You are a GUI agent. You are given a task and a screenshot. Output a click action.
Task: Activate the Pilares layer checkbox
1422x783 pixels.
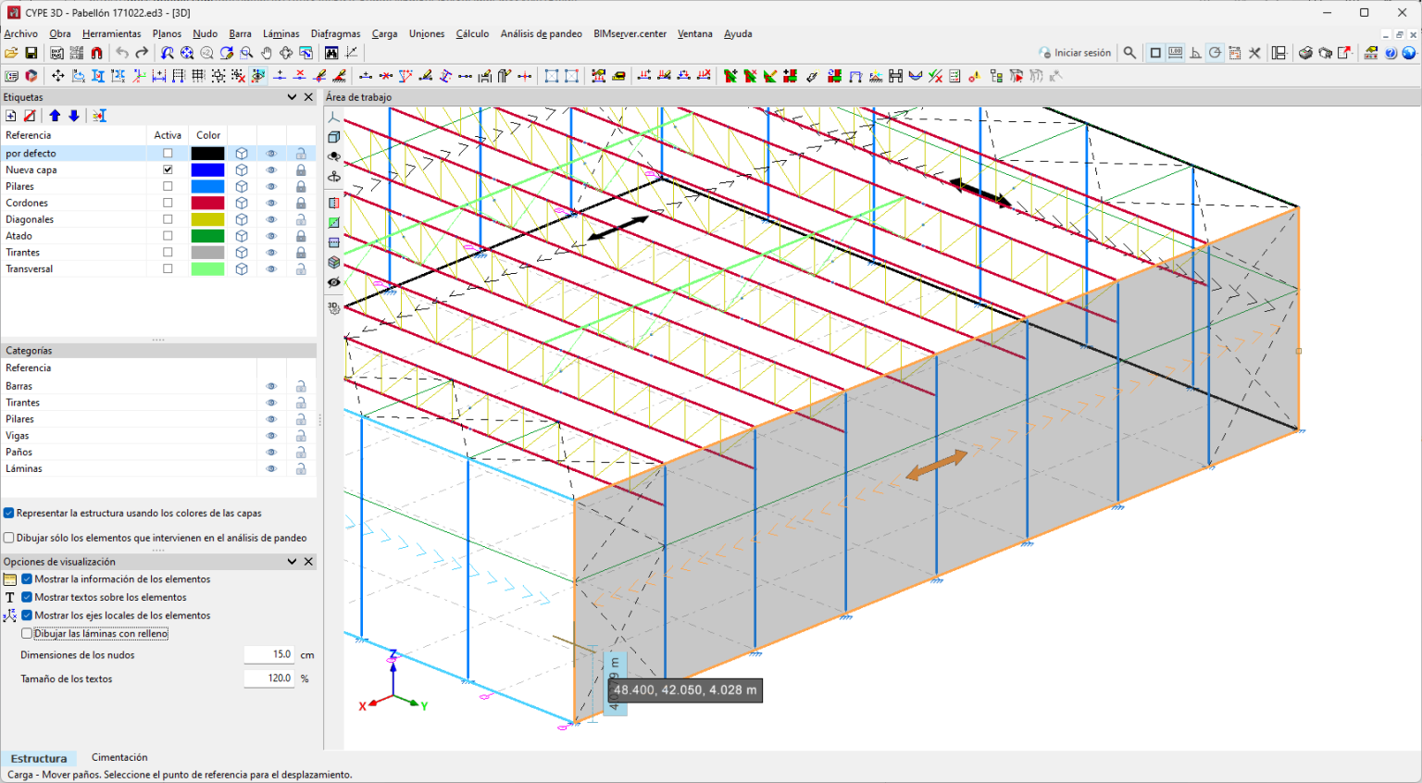(x=168, y=187)
